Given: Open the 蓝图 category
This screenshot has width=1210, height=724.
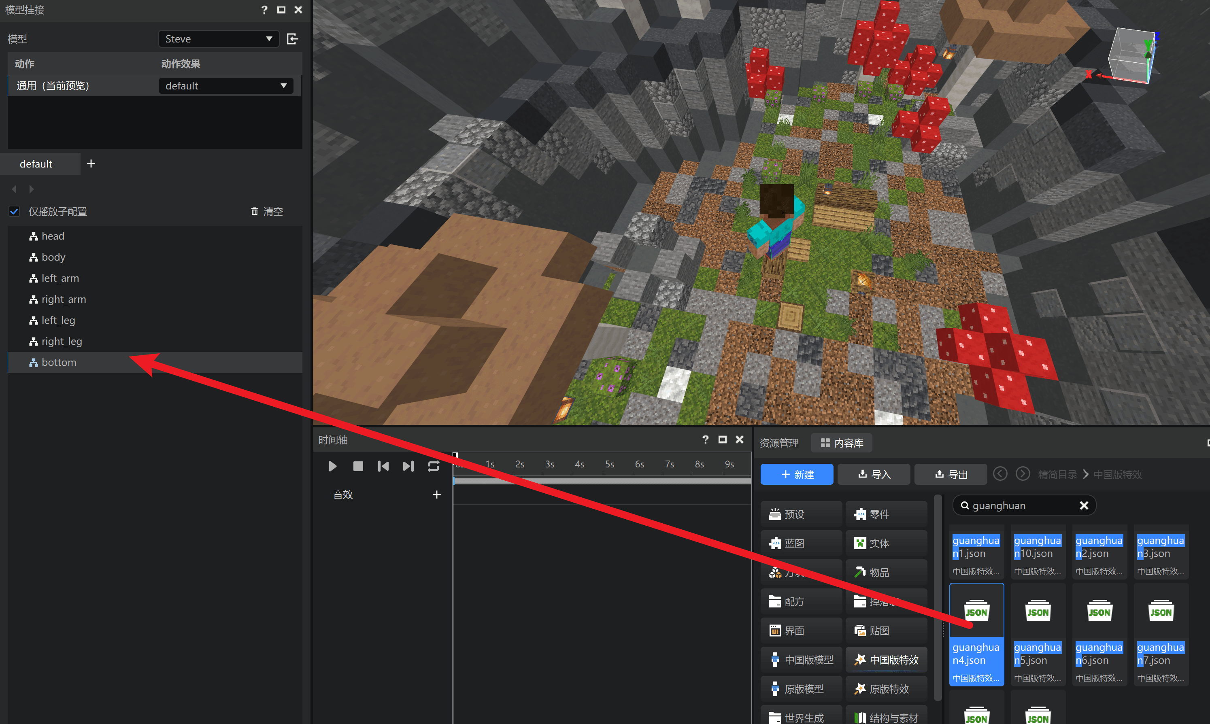Looking at the screenshot, I should click(801, 544).
